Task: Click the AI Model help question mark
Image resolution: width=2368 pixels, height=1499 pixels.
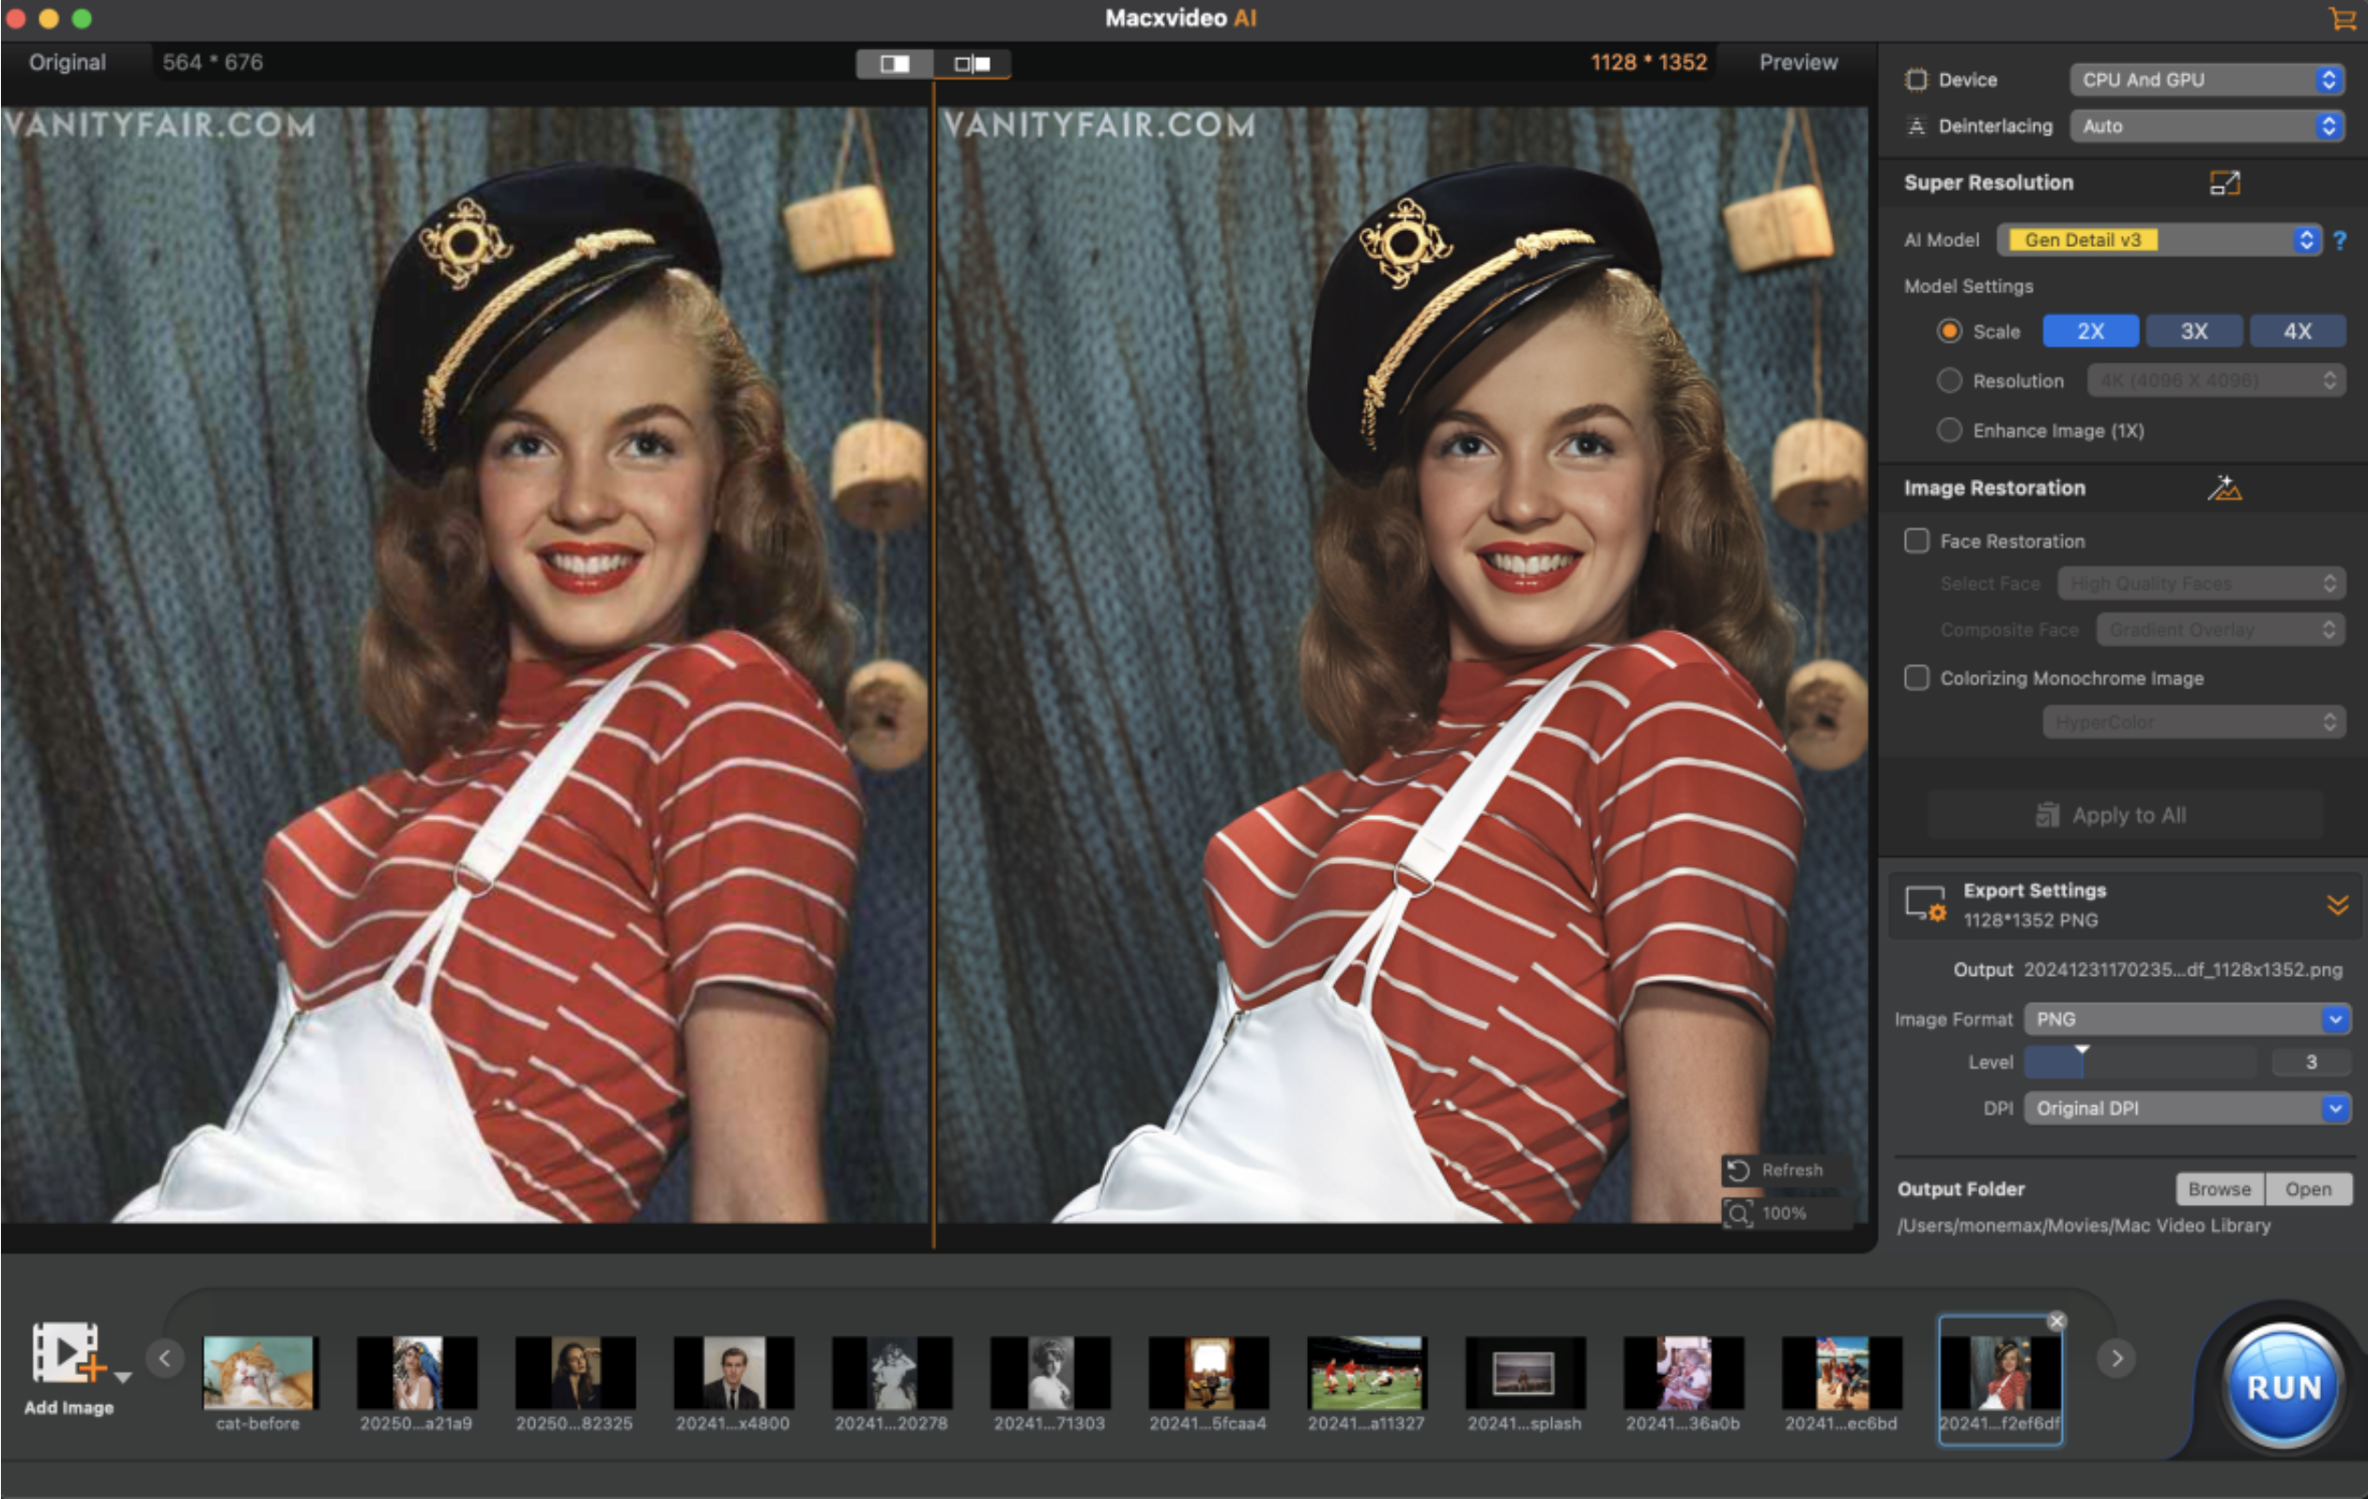Action: click(2340, 240)
